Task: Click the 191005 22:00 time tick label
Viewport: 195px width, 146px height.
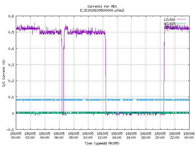Action: coord(175,136)
